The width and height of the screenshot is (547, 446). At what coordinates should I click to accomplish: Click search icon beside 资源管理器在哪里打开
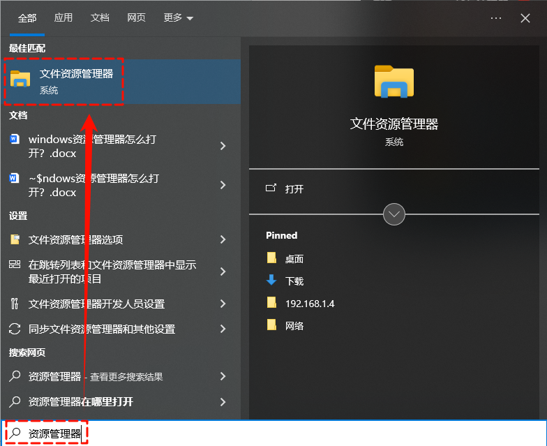coord(15,402)
